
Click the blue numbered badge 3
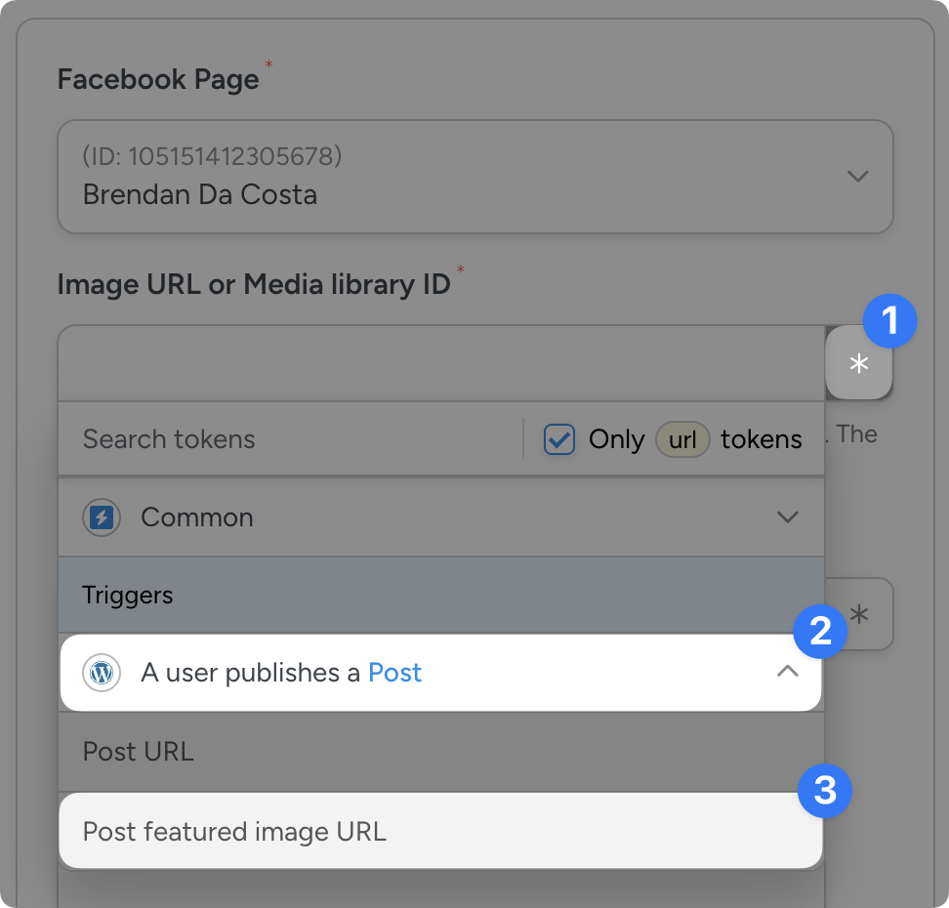(826, 791)
